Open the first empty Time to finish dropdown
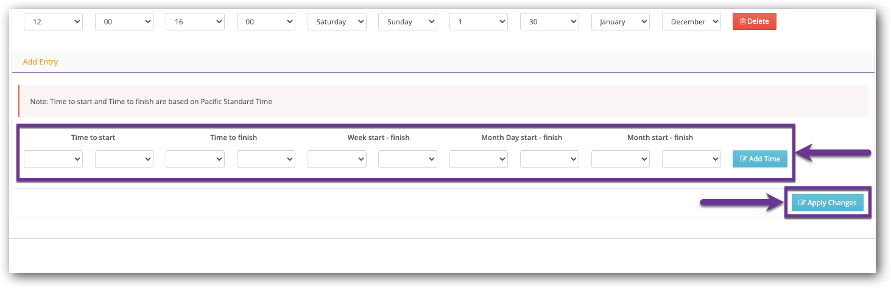Viewport: 891px width, 288px height. point(195,159)
